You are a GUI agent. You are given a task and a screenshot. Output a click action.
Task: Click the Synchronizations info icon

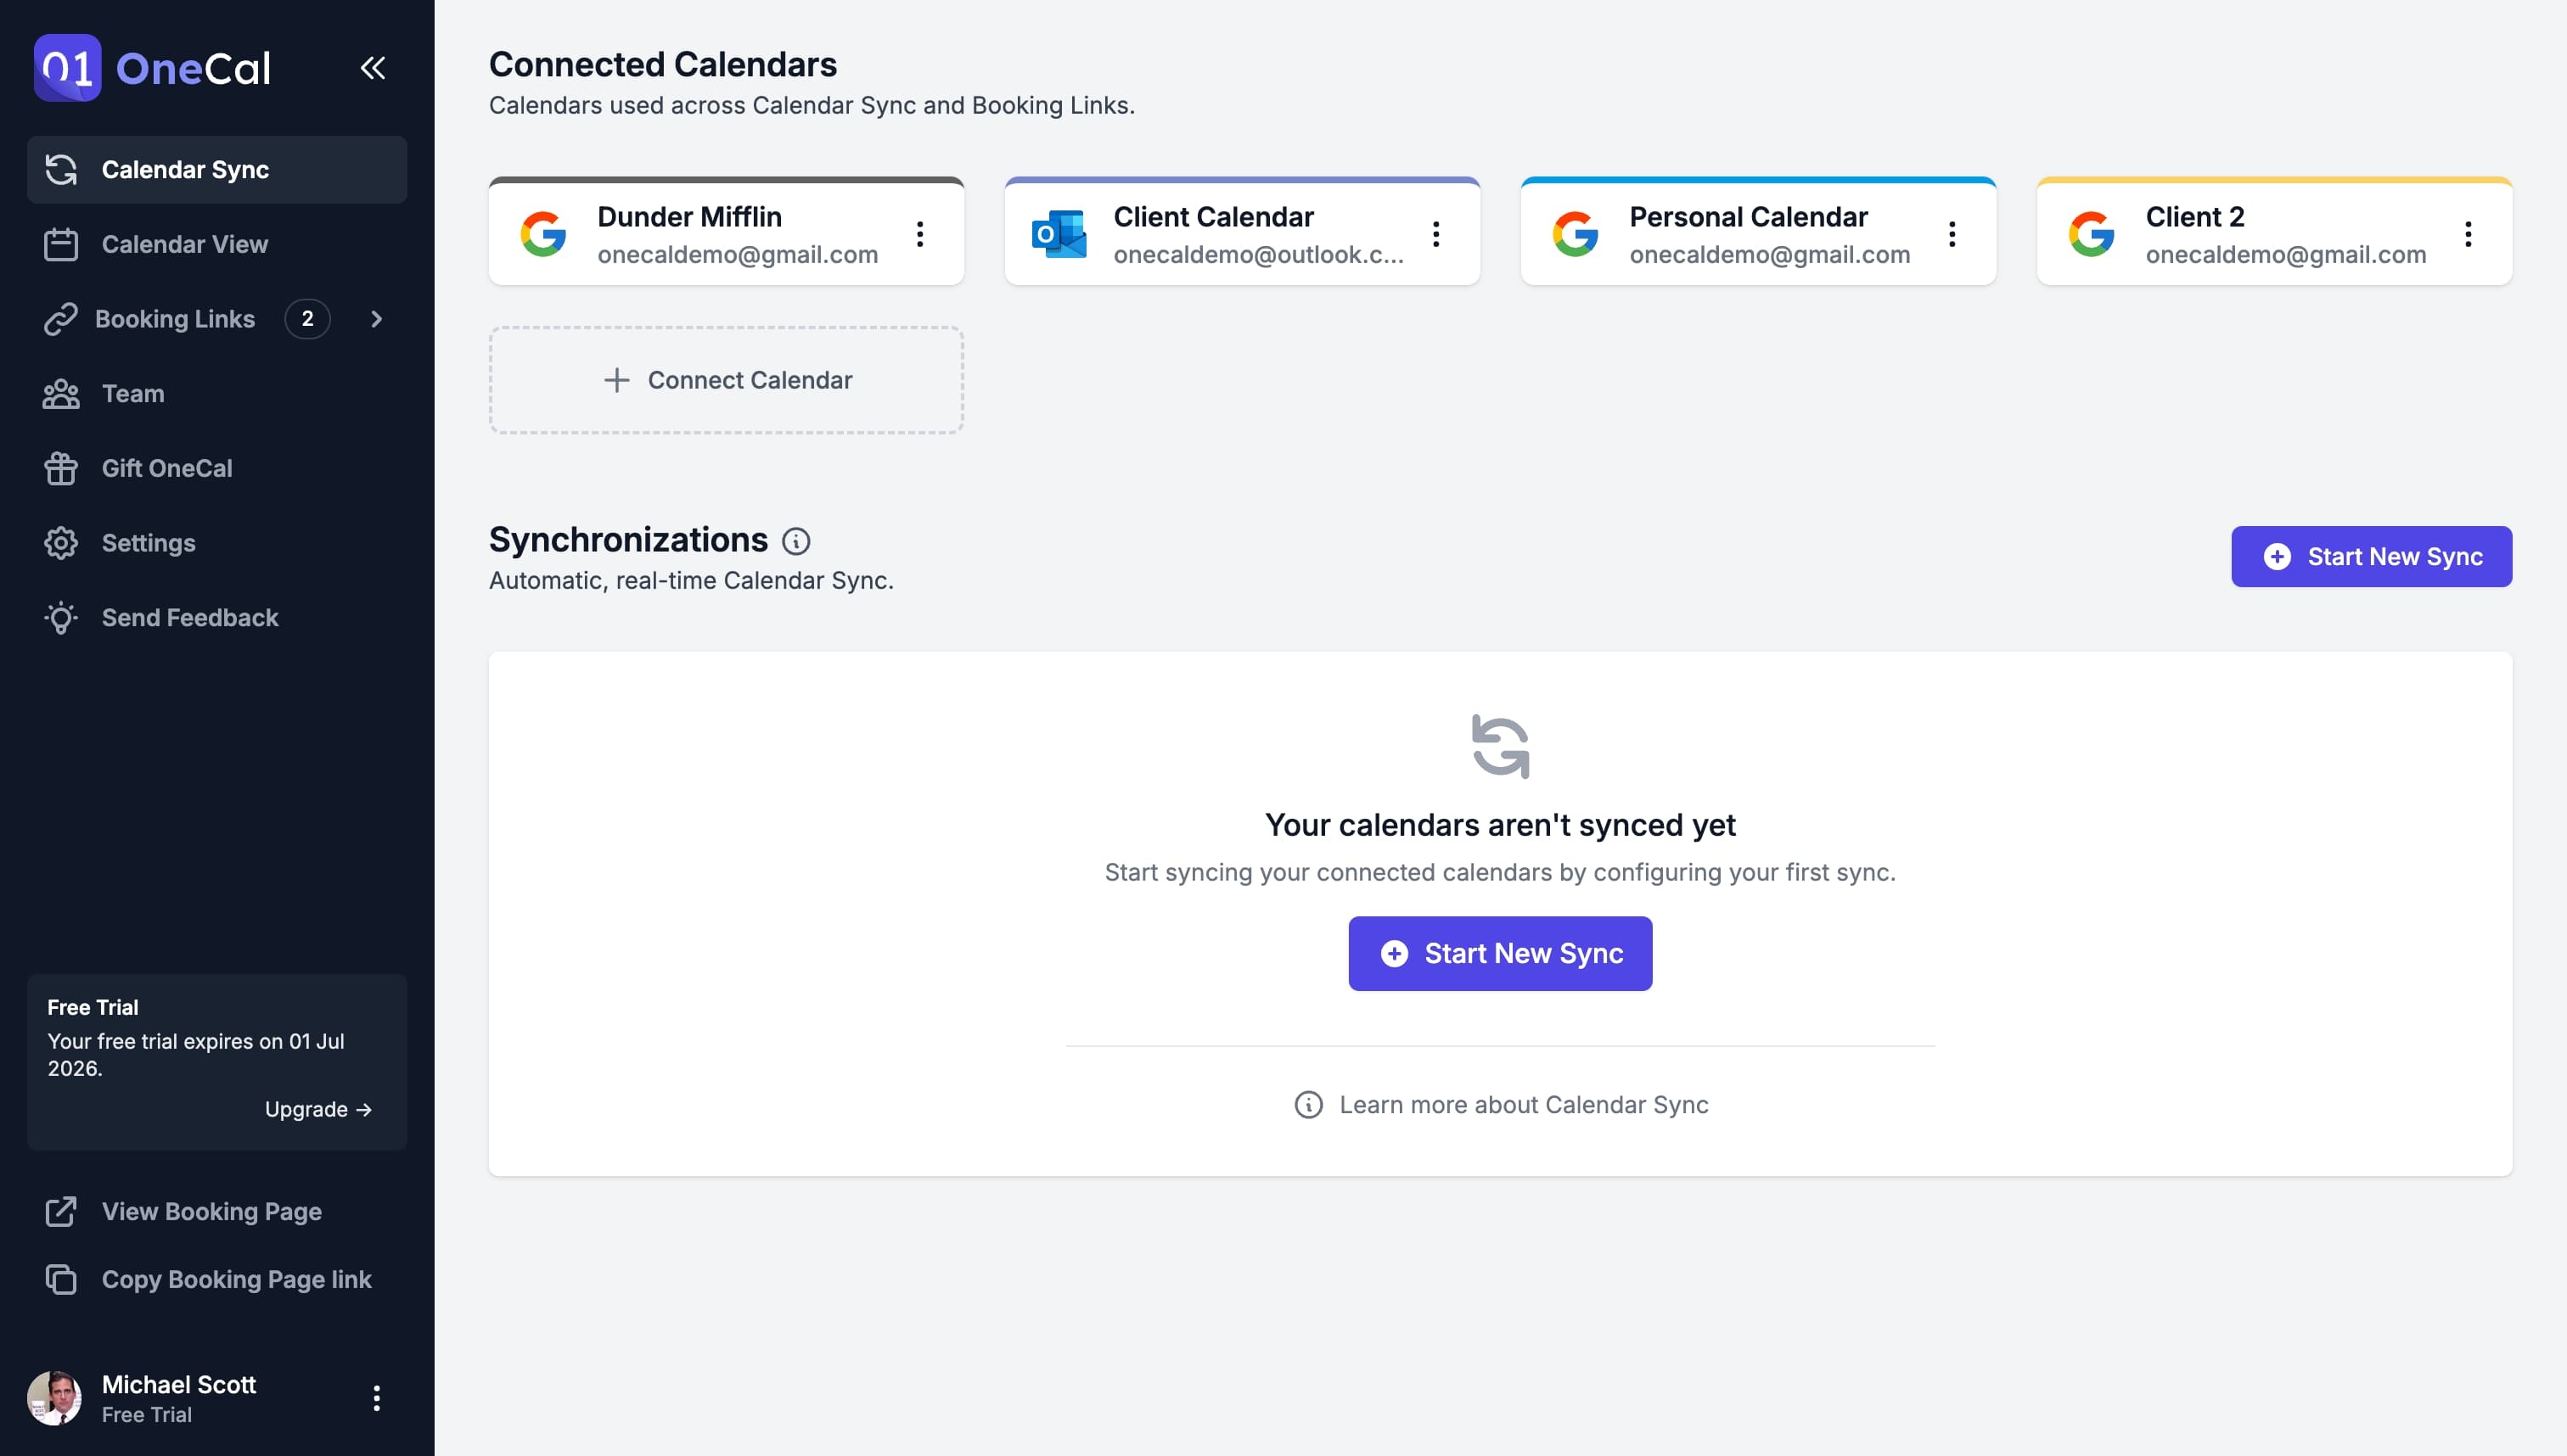coord(795,541)
